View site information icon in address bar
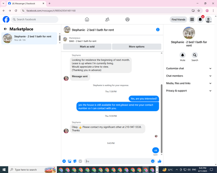 (23, 11)
